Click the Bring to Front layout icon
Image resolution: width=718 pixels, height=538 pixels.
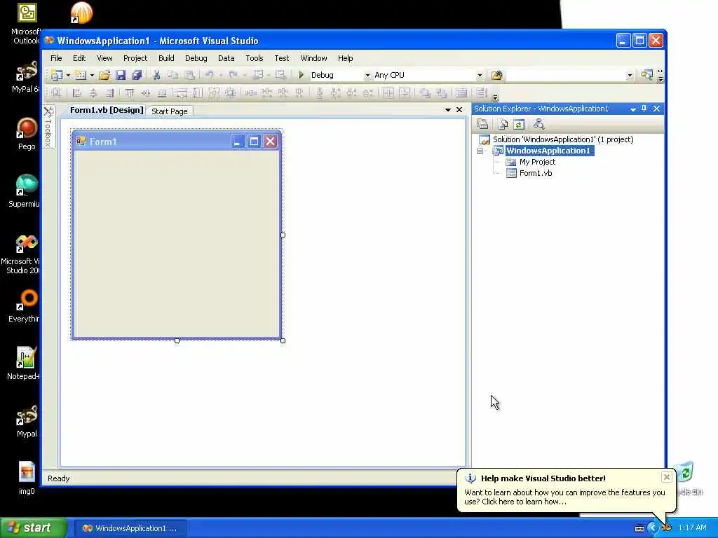pos(425,93)
